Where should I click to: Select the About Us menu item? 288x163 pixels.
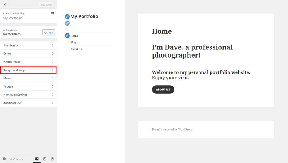point(76,49)
